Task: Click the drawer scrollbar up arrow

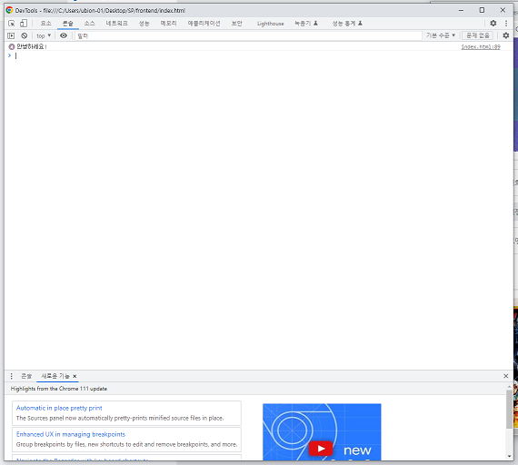Action: click(510, 386)
